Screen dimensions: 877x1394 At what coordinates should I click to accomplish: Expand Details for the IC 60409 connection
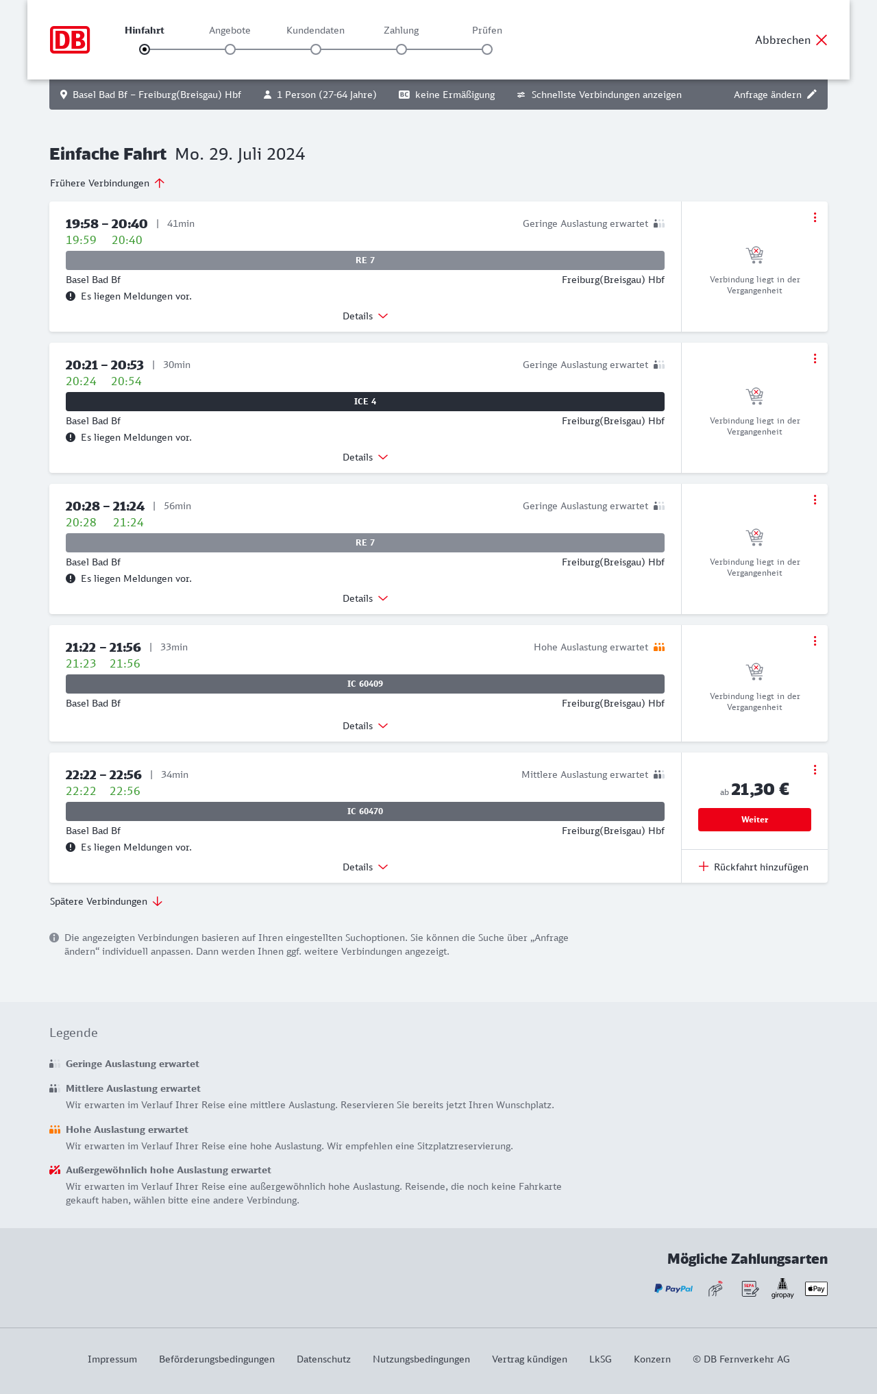[365, 726]
